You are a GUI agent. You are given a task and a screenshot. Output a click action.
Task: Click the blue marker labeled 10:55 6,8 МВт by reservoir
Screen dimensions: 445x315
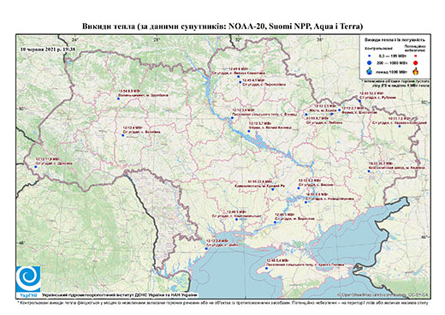pyautogui.click(x=306, y=202)
